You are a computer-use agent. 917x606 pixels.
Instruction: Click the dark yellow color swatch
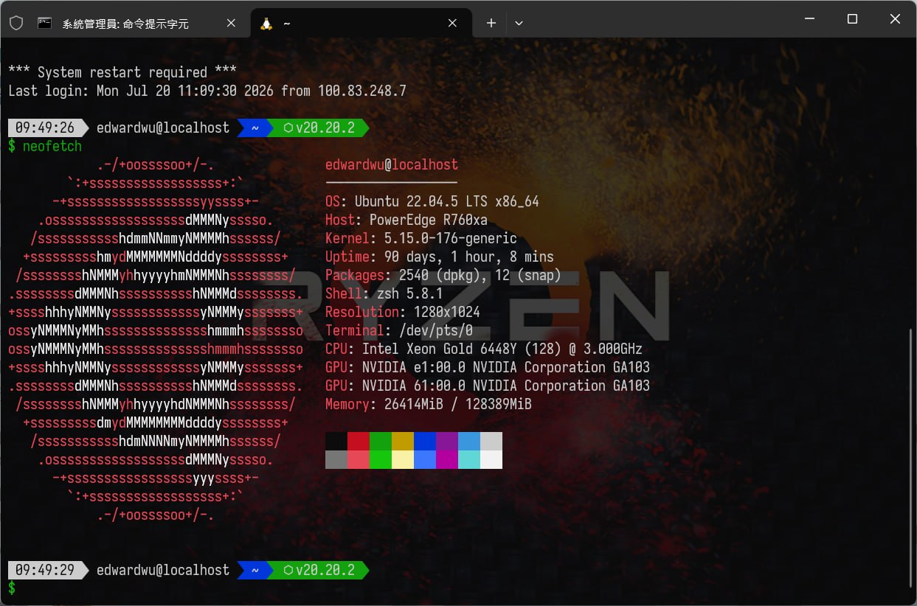coord(403,441)
